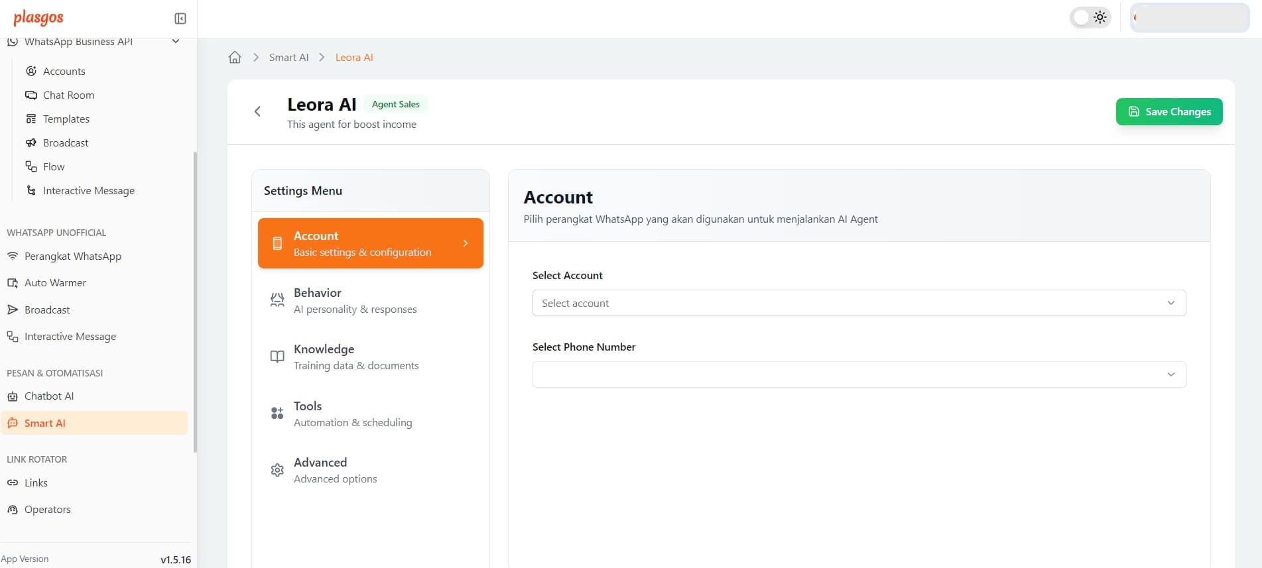Click the Settings Menu heading
1262x568 pixels.
click(303, 190)
